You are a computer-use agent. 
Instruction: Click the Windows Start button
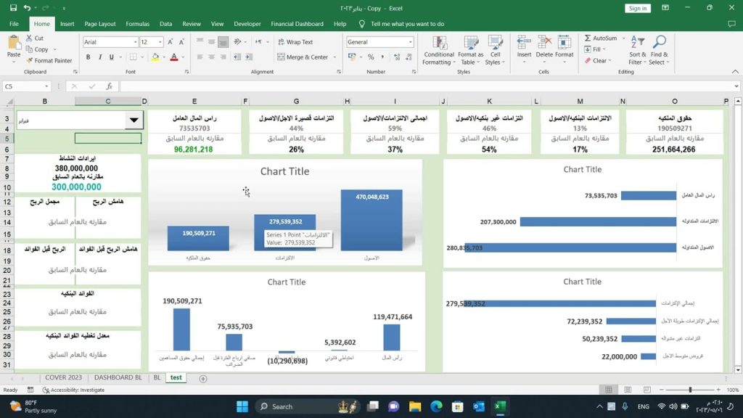pyautogui.click(x=242, y=406)
